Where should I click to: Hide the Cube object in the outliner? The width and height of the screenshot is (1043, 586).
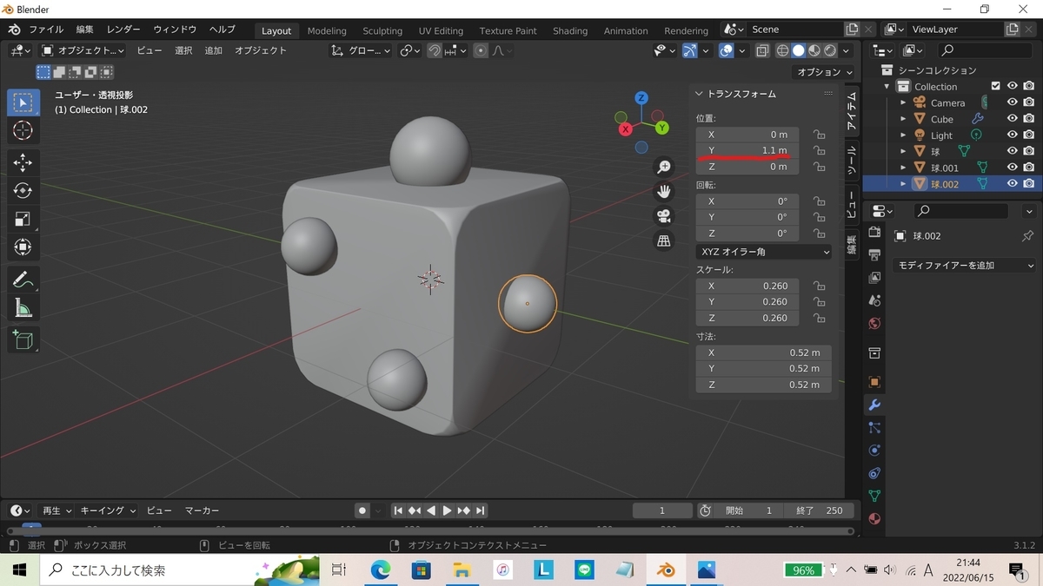pos(1012,119)
